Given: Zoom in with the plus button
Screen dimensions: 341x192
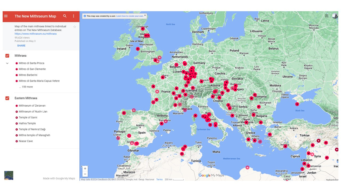Looking at the screenshot, I should tap(85, 169).
